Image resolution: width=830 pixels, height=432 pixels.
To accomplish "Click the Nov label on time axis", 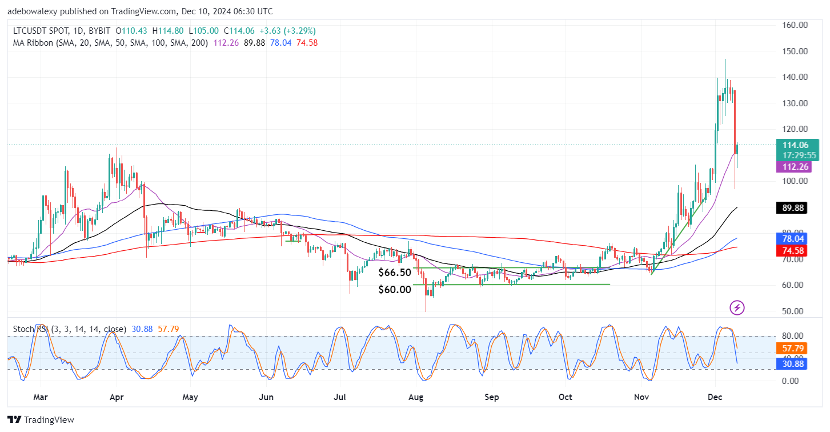I will click(641, 396).
